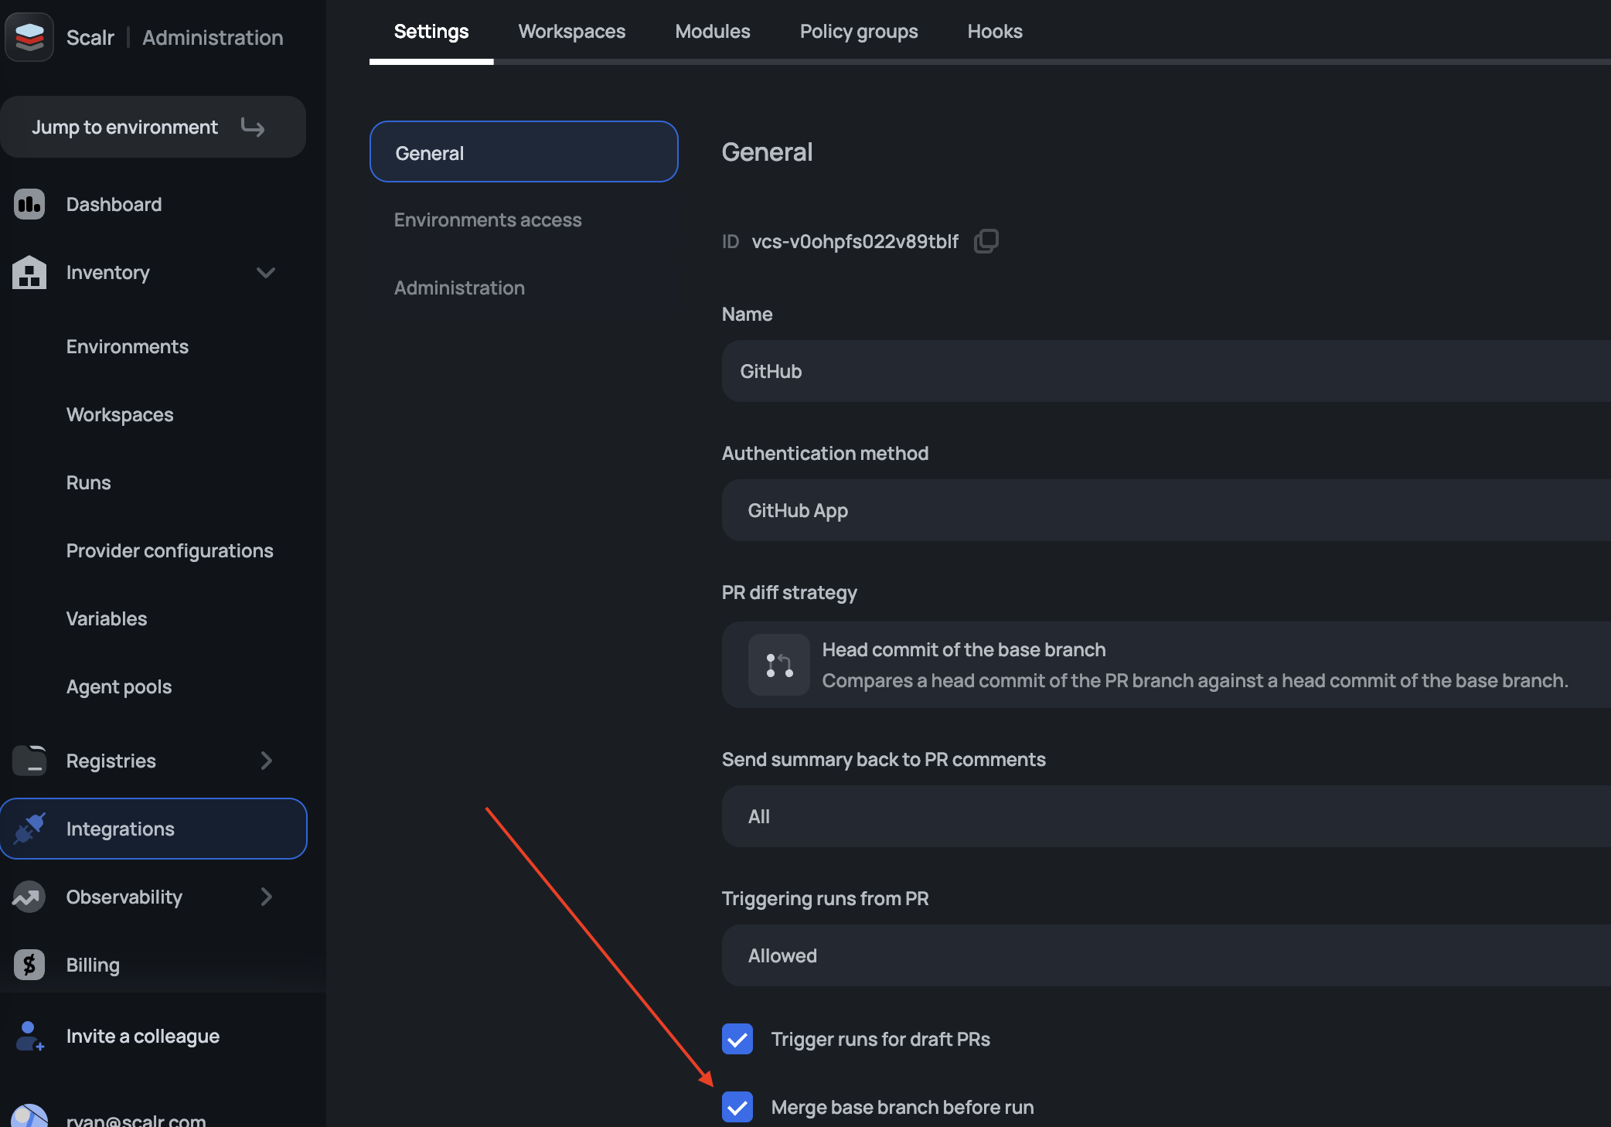This screenshot has width=1611, height=1127.
Task: Uncheck Trigger runs for draft PRs
Action: point(737,1039)
